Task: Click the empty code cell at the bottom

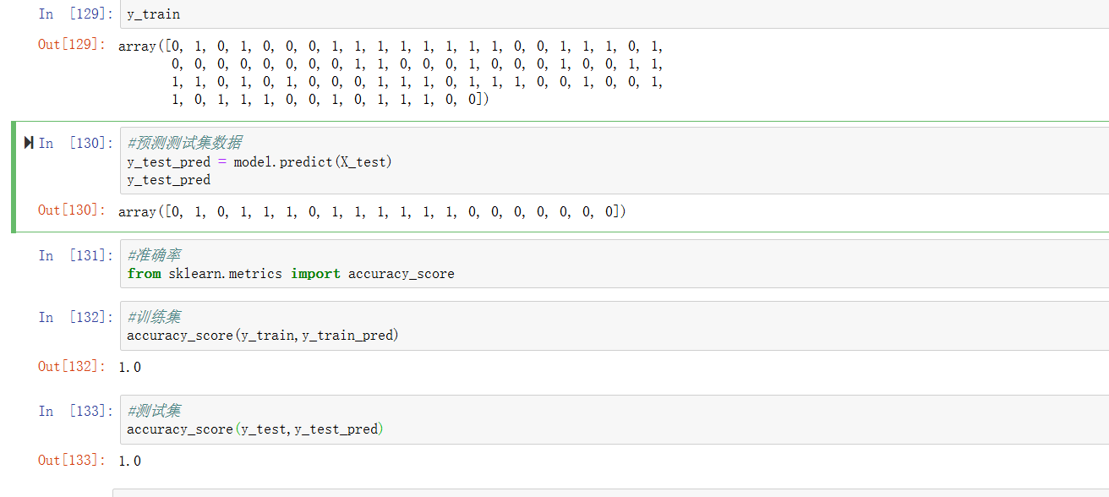Action: [x=610, y=493]
